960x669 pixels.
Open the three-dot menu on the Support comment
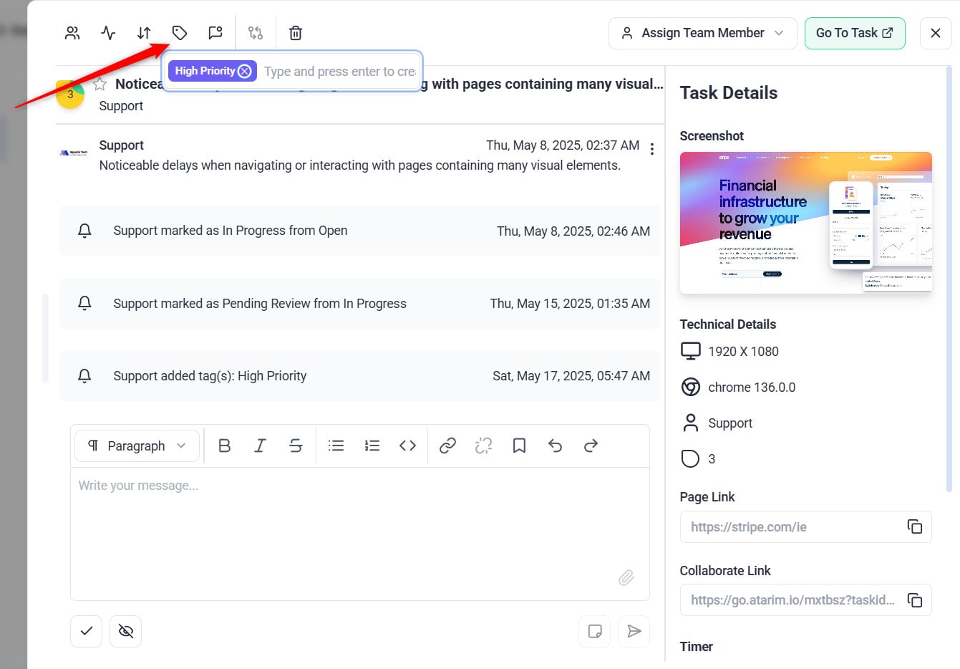(651, 149)
